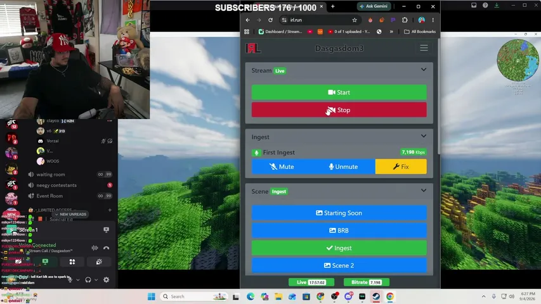Toggle deafen with the Discord headphones icon
The width and height of the screenshot is (541, 304).
(x=88, y=279)
